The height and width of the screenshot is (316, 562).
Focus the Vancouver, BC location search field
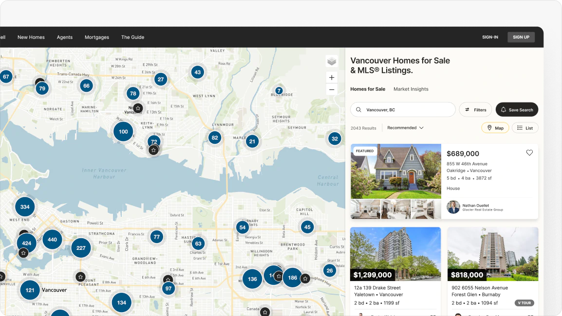[x=403, y=109]
